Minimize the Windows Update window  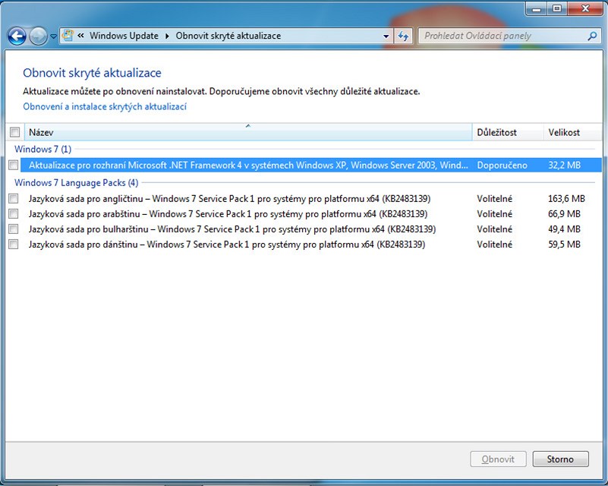(536, 8)
